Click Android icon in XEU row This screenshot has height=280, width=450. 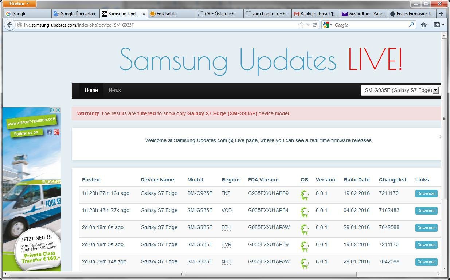click(305, 263)
